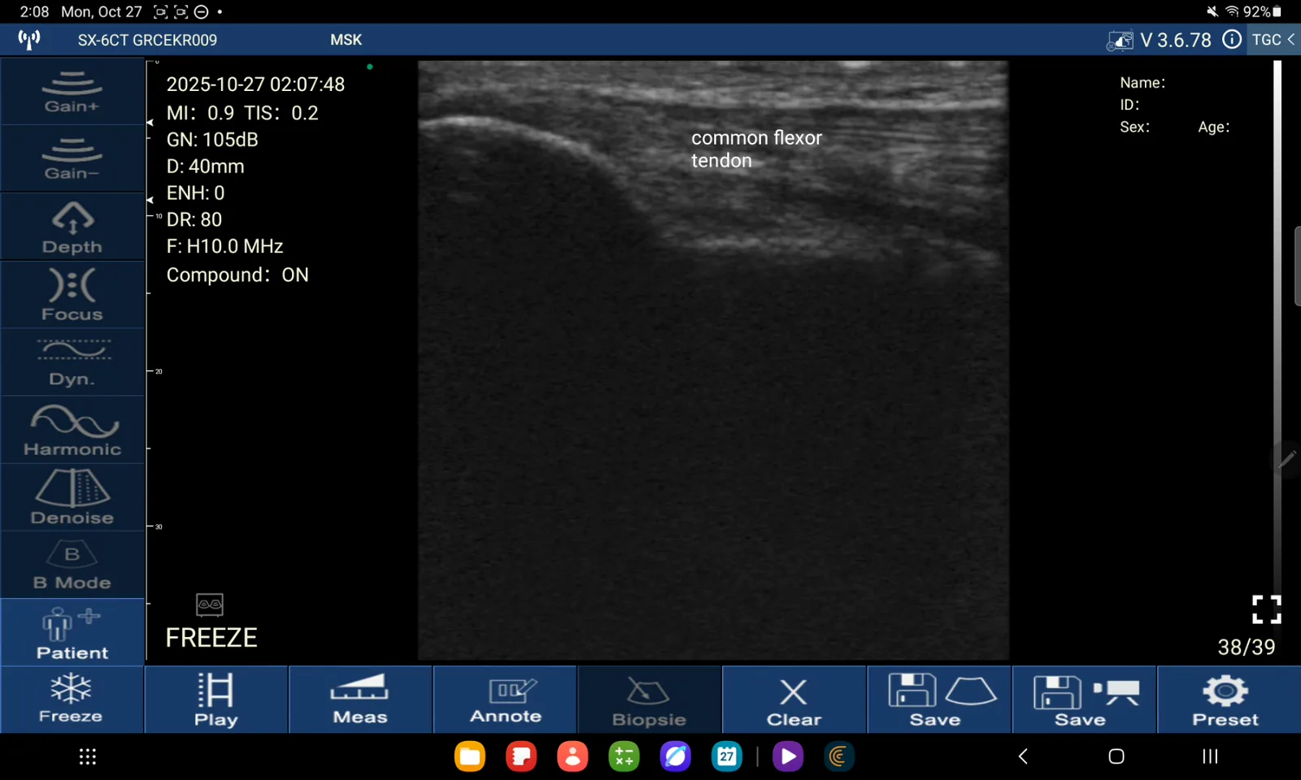This screenshot has height=780, width=1301.
Task: Open the Meas measurement tools
Action: [x=360, y=700]
